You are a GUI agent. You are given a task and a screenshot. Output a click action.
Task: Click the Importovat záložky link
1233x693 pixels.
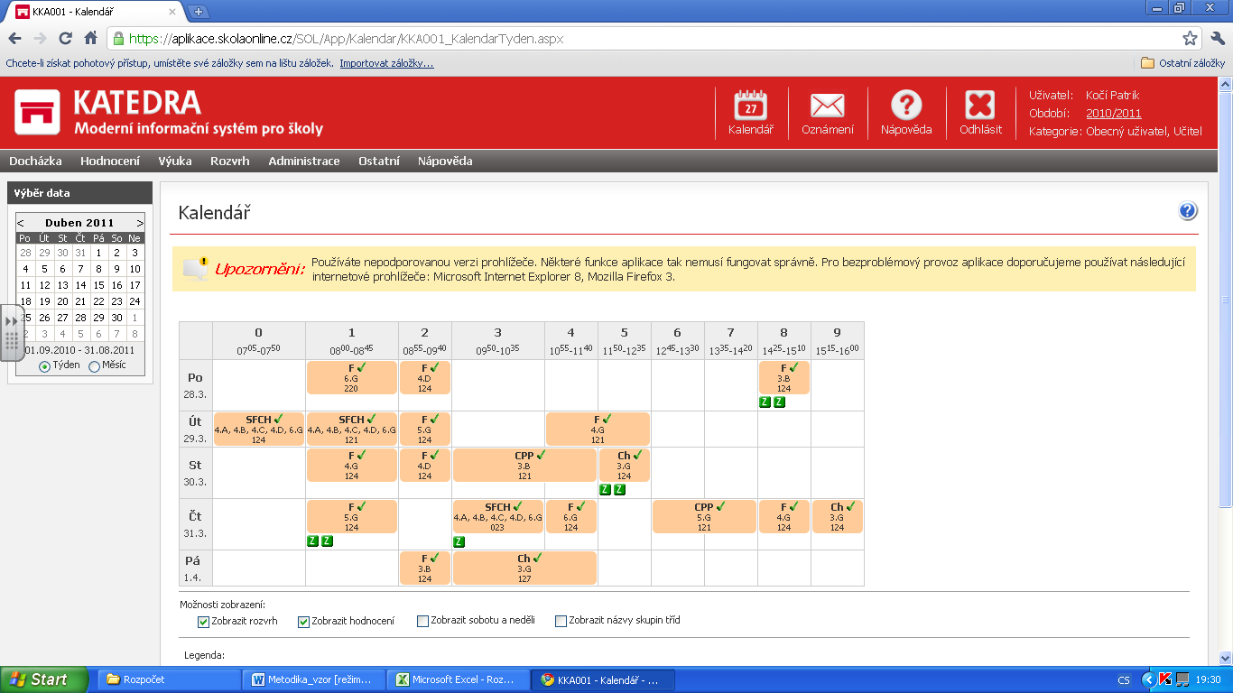[x=386, y=63]
